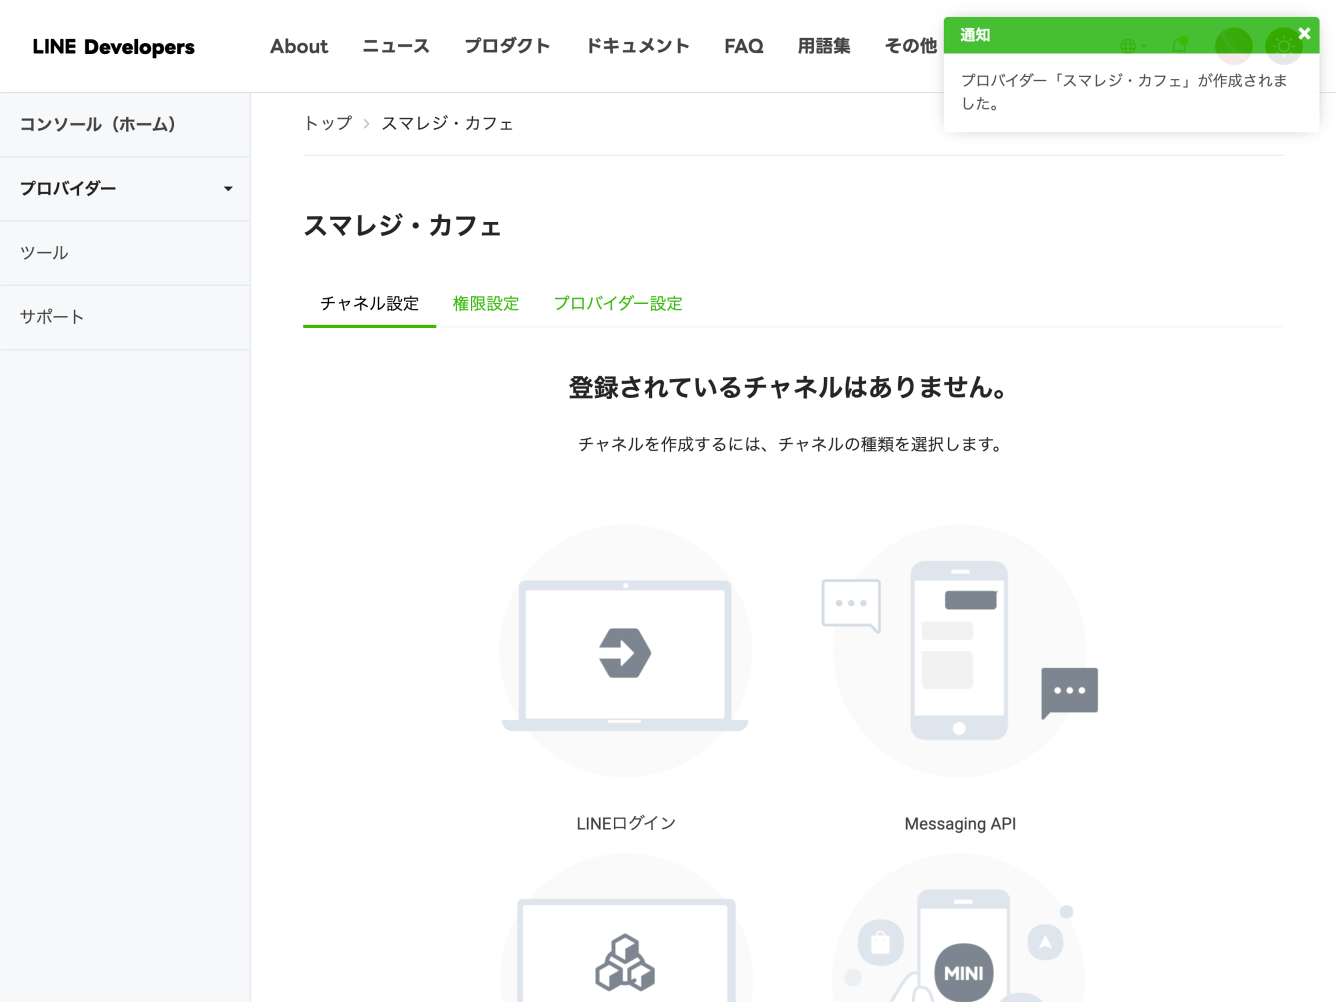Expand the プロバイダー dropdown arrow in sidebar
Screen dimensions: 1336x1002
[228, 189]
